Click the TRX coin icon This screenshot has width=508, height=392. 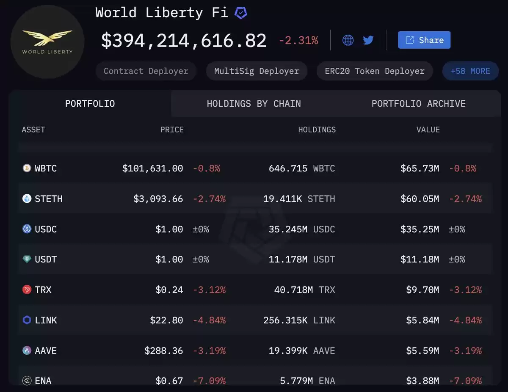coord(27,290)
